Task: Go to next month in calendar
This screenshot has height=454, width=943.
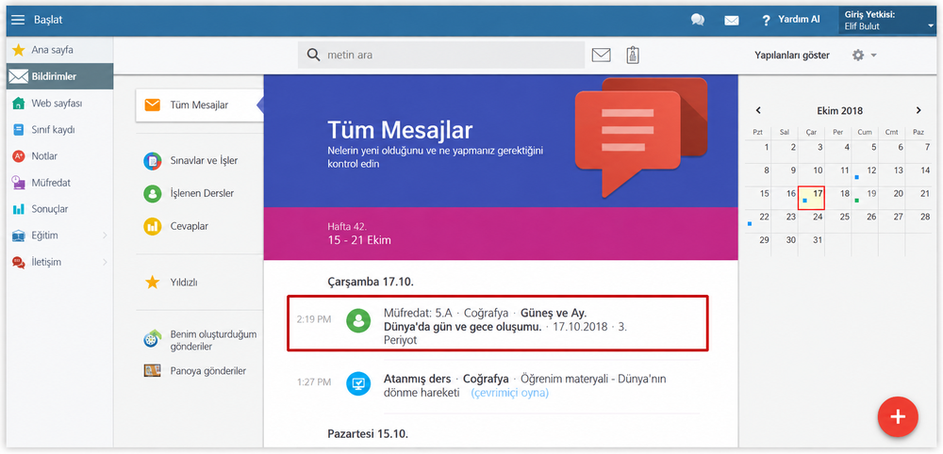Action: coord(918,110)
